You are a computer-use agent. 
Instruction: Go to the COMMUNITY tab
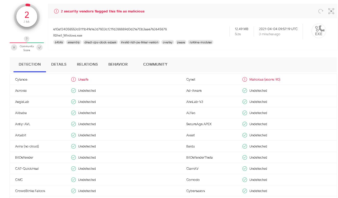click(155, 64)
